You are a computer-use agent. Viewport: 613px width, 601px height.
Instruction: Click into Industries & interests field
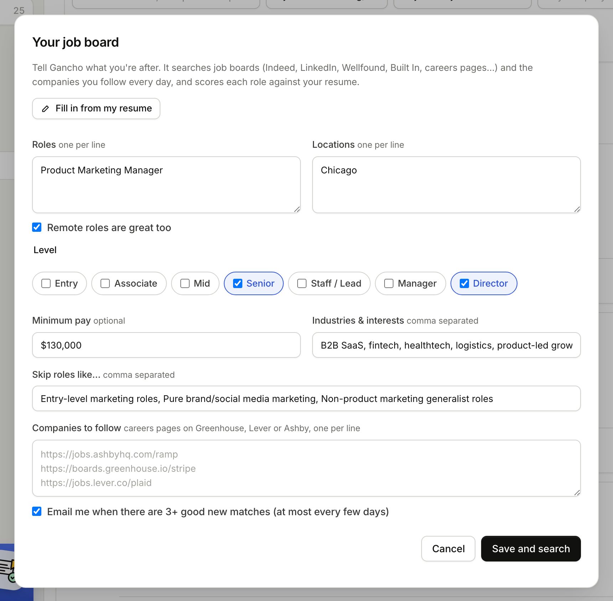tap(447, 345)
